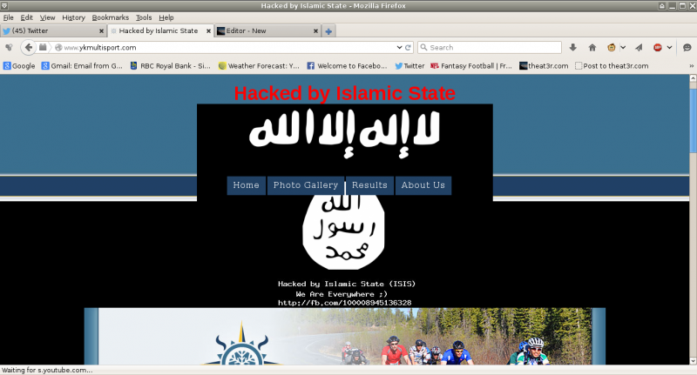Open the Google bookmark
This screenshot has height=375, width=697.
19,65
